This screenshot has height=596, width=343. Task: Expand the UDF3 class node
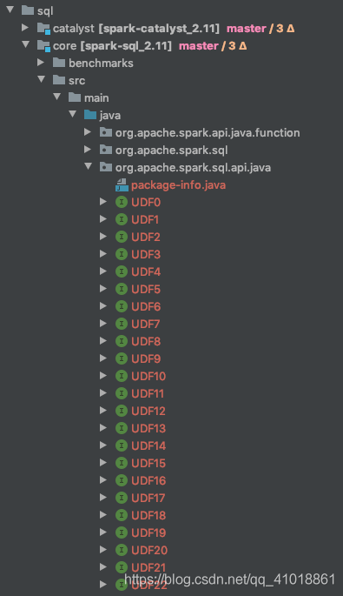[103, 254]
